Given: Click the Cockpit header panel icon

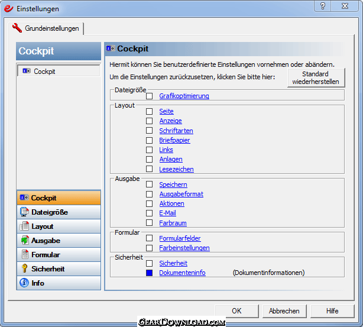Looking at the screenshot, I should pyautogui.click(x=110, y=48).
